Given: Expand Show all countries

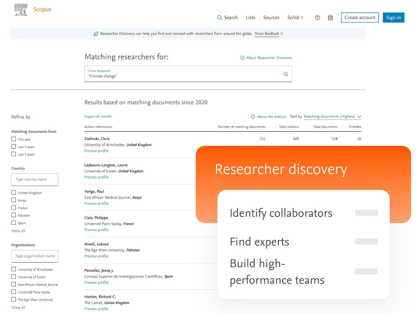Looking at the screenshot, I should 18,231.
